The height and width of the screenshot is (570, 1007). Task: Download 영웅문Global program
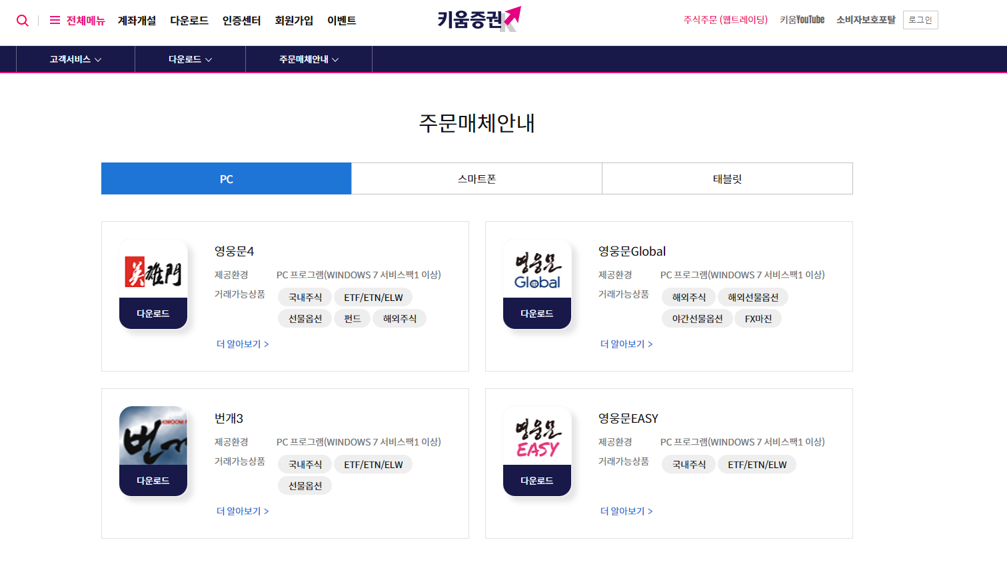pyautogui.click(x=537, y=314)
